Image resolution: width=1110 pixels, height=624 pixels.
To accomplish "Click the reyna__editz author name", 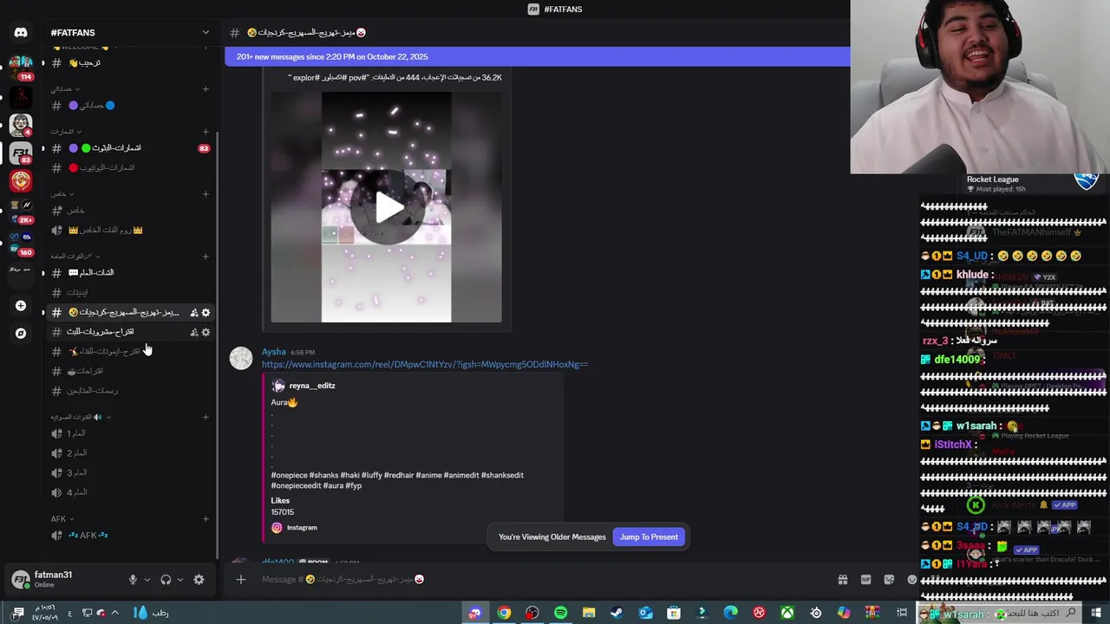I will point(312,386).
